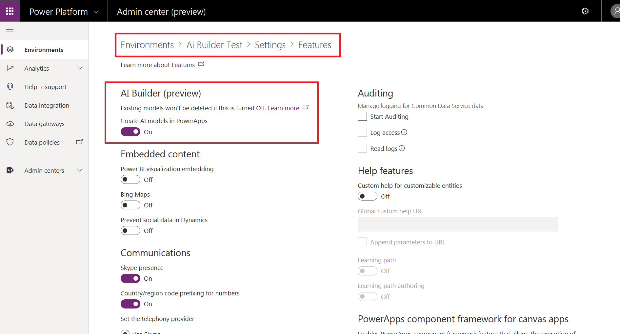Click Settings in the breadcrumb
Viewport: 620px width, 334px height.
(270, 45)
